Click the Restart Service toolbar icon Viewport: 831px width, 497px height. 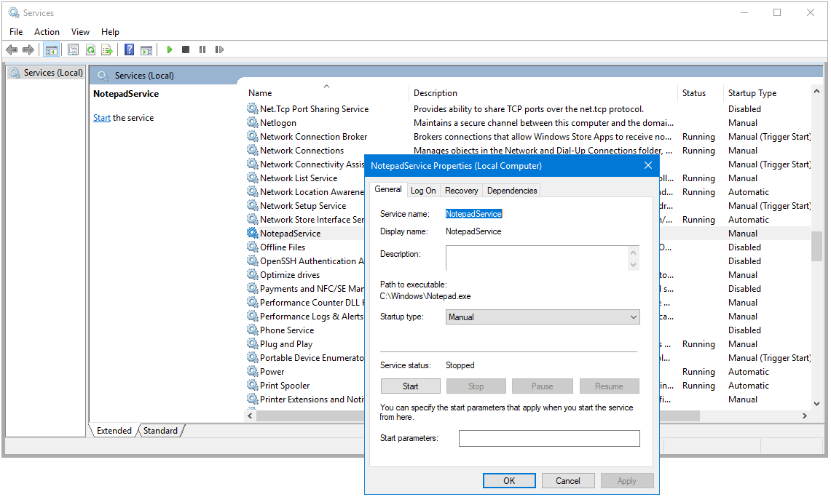tap(219, 49)
